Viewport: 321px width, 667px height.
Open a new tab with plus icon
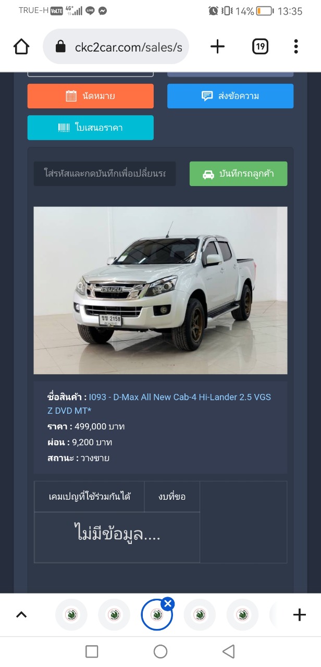[x=217, y=47]
